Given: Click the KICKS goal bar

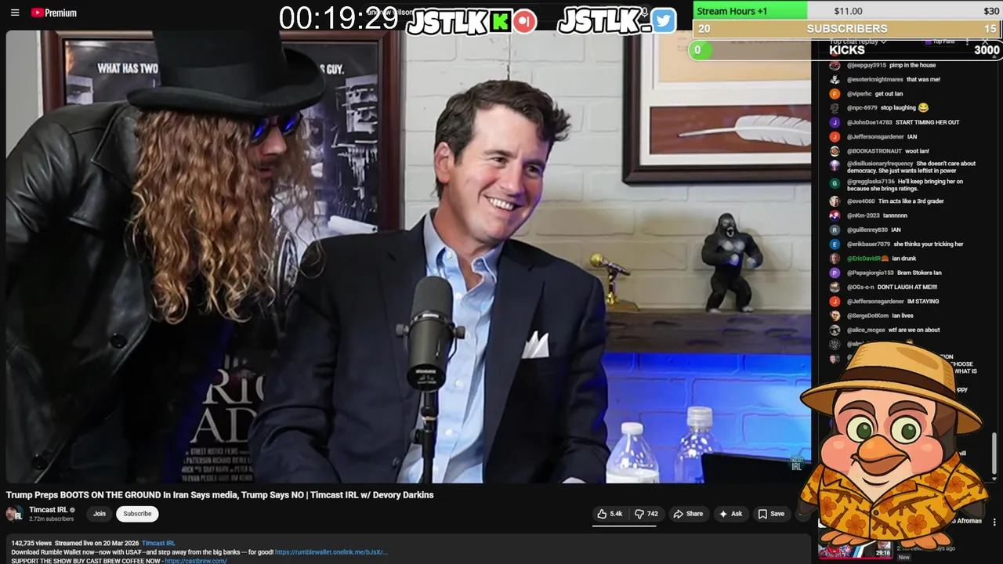Looking at the screenshot, I should pyautogui.click(x=847, y=50).
